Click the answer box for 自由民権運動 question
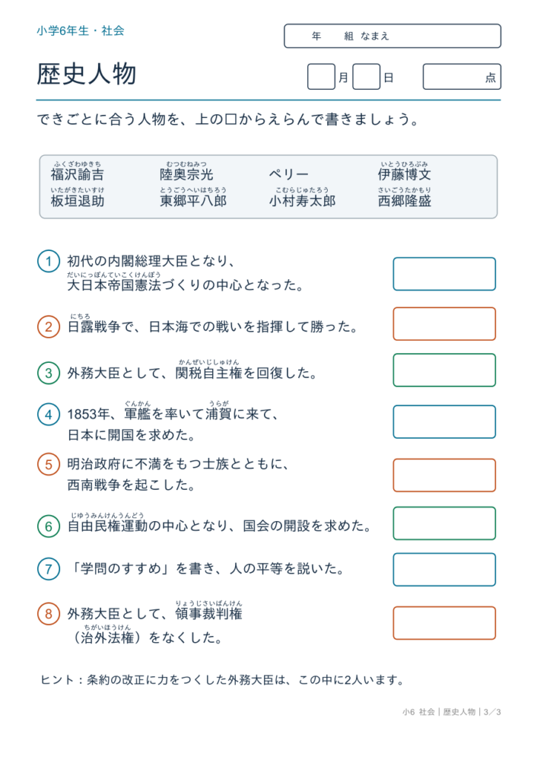Screen dimensions: 537x760 [x=444, y=523]
